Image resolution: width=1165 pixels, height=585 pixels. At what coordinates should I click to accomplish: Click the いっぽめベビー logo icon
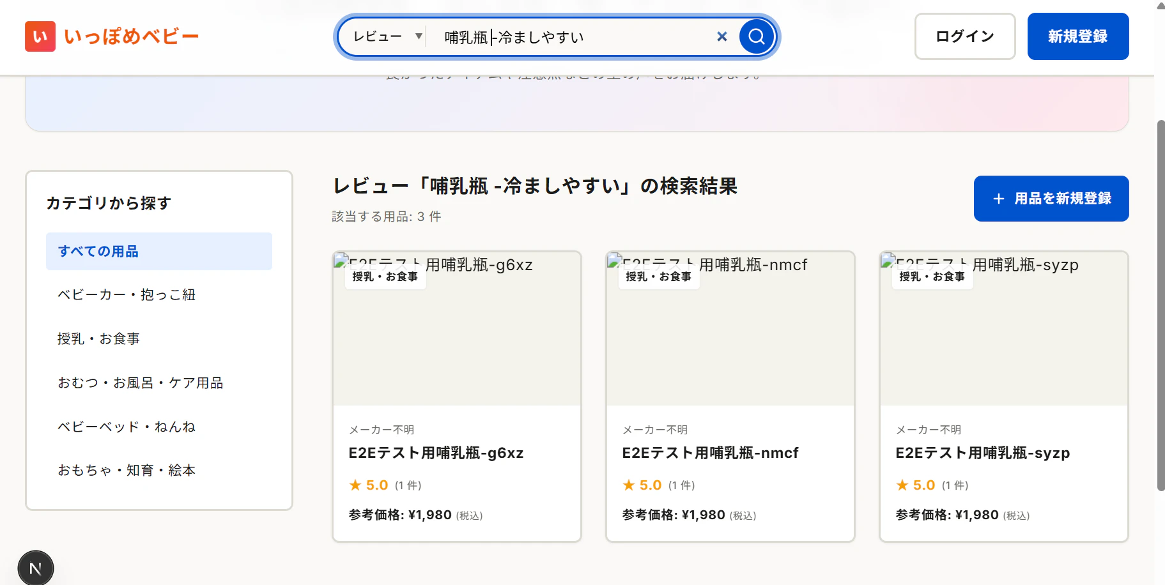click(40, 36)
